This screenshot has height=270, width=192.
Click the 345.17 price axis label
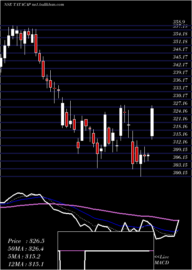click(180, 57)
